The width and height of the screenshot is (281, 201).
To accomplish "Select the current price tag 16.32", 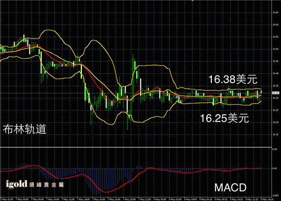I will point(275,93).
